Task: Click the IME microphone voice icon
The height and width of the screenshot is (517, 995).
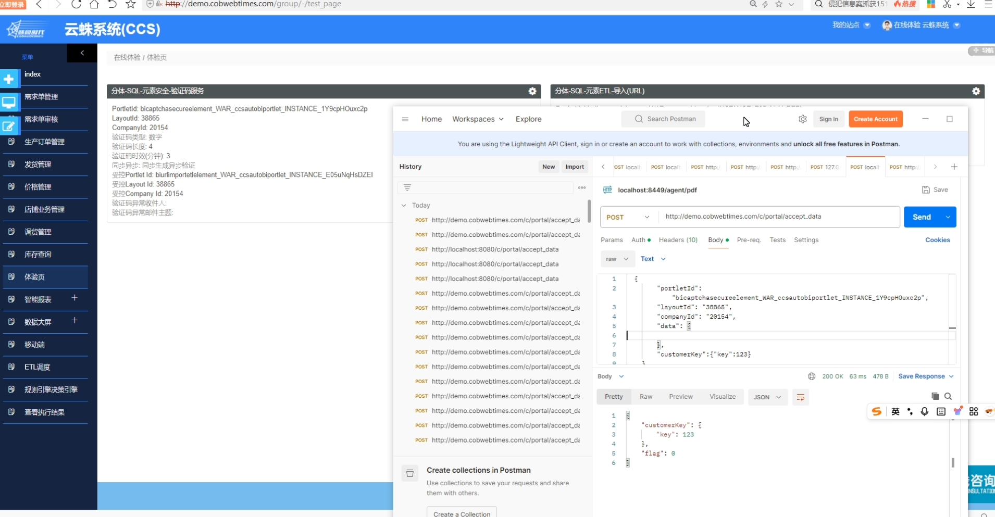Action: [925, 411]
